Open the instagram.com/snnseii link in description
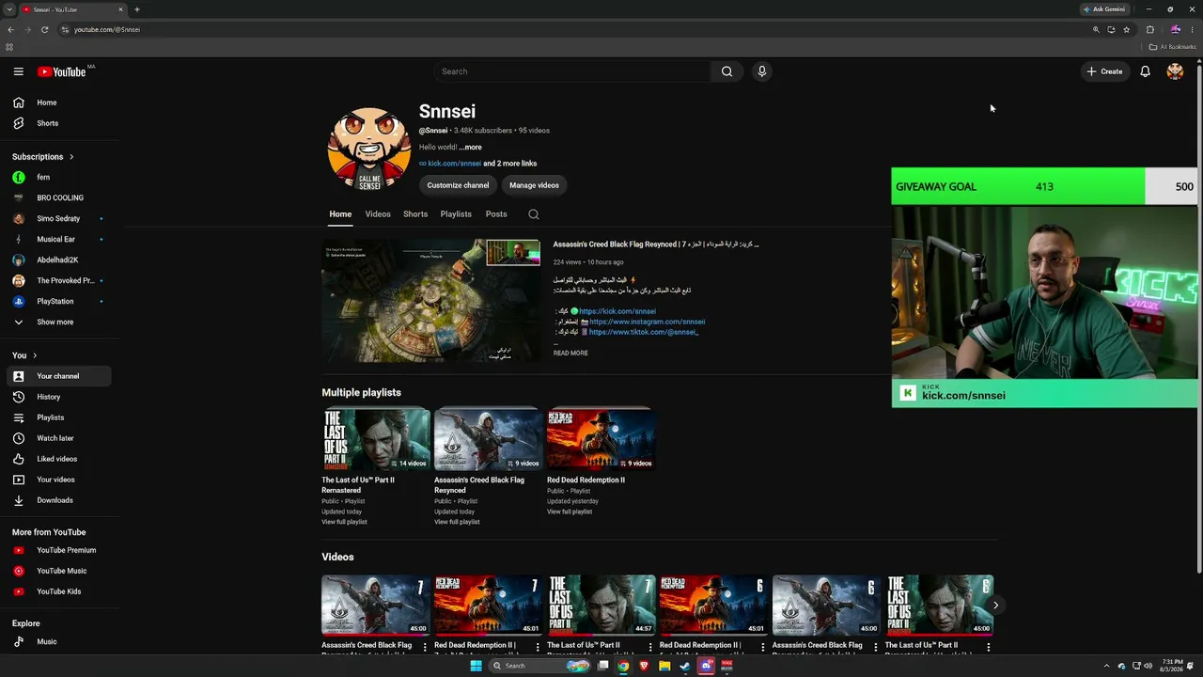 coord(647,322)
